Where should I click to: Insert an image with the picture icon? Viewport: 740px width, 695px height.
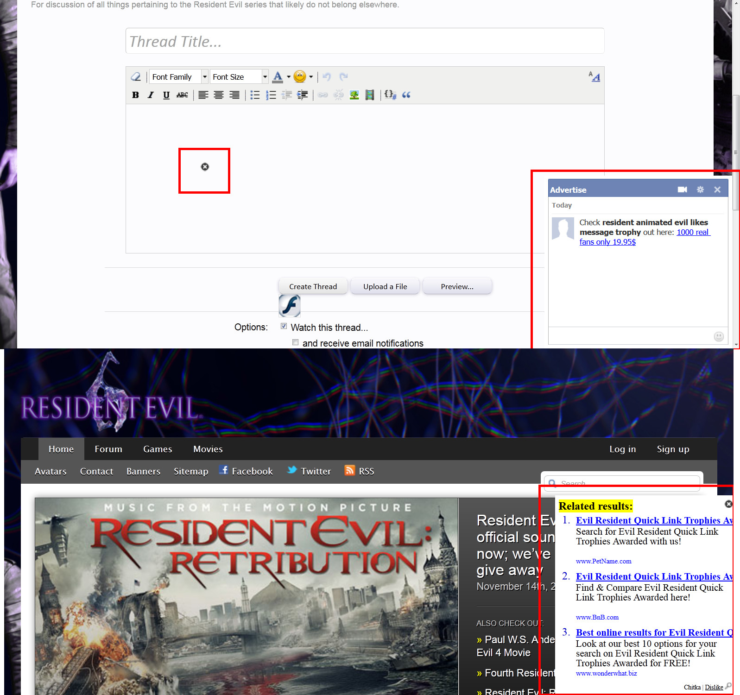354,95
